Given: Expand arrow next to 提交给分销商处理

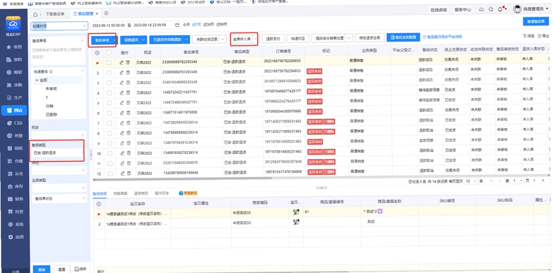Looking at the screenshot, I should 349,37.
